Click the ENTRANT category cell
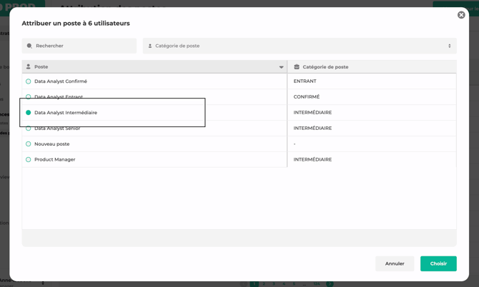Image resolution: width=479 pixels, height=287 pixels. tap(305, 81)
